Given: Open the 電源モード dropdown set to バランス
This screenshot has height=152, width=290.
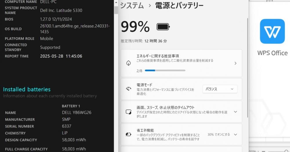Looking at the screenshot, I should 220,89.
